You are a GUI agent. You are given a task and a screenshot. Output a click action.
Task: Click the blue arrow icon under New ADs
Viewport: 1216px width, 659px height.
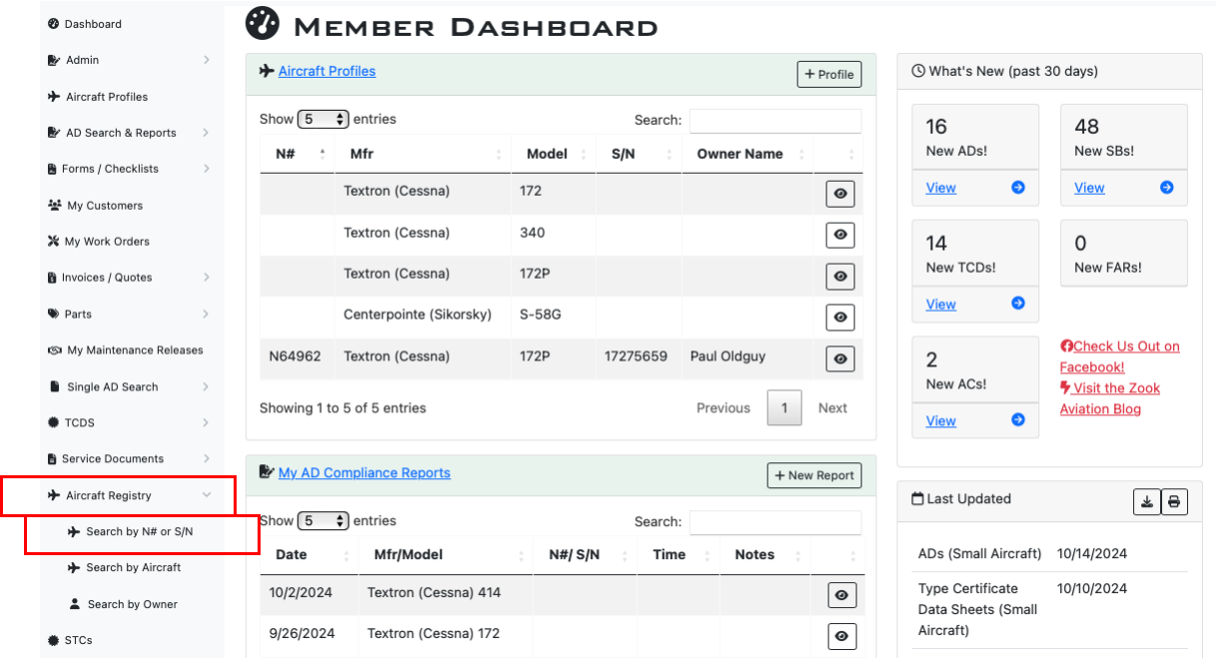tap(1017, 188)
